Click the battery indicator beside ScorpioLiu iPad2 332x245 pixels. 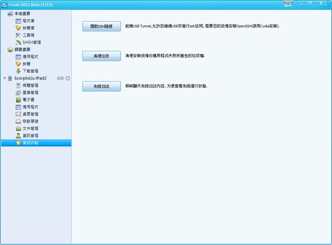(x=60, y=78)
